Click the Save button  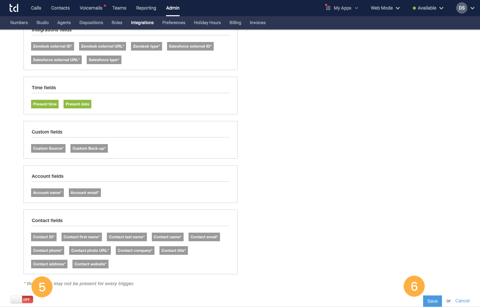432,301
